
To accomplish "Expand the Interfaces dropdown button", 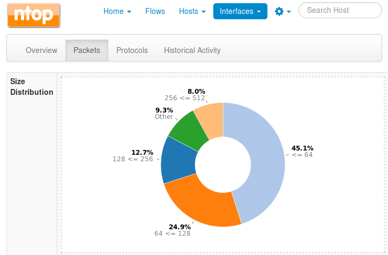I will pyautogui.click(x=240, y=11).
